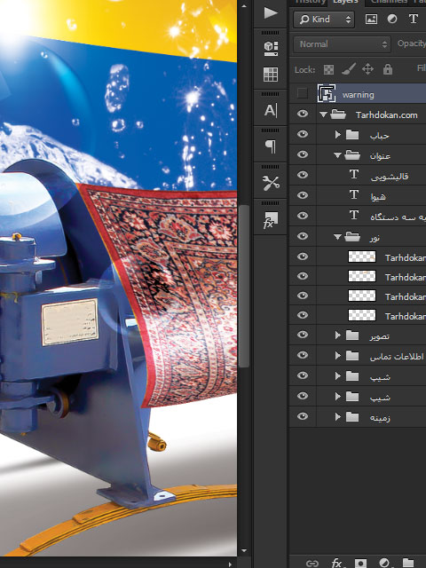Click T icon of سه دستگاه layer
426x568 pixels.
point(354,215)
